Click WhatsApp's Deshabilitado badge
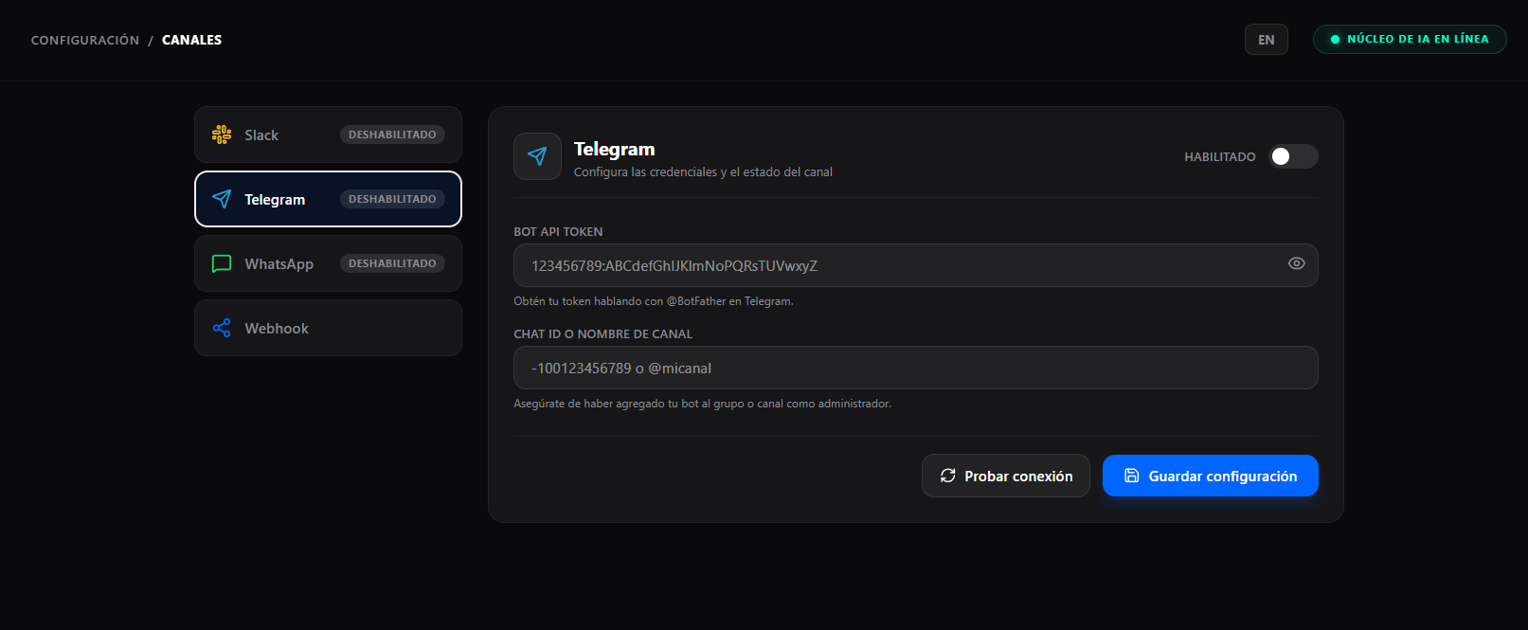This screenshot has height=630, width=1528. pyautogui.click(x=392, y=263)
